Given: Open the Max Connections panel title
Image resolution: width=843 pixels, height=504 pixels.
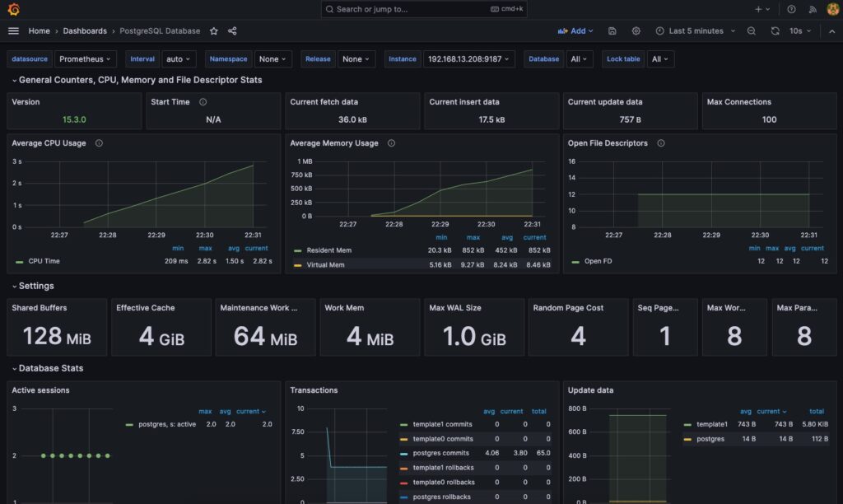Looking at the screenshot, I should [x=738, y=101].
